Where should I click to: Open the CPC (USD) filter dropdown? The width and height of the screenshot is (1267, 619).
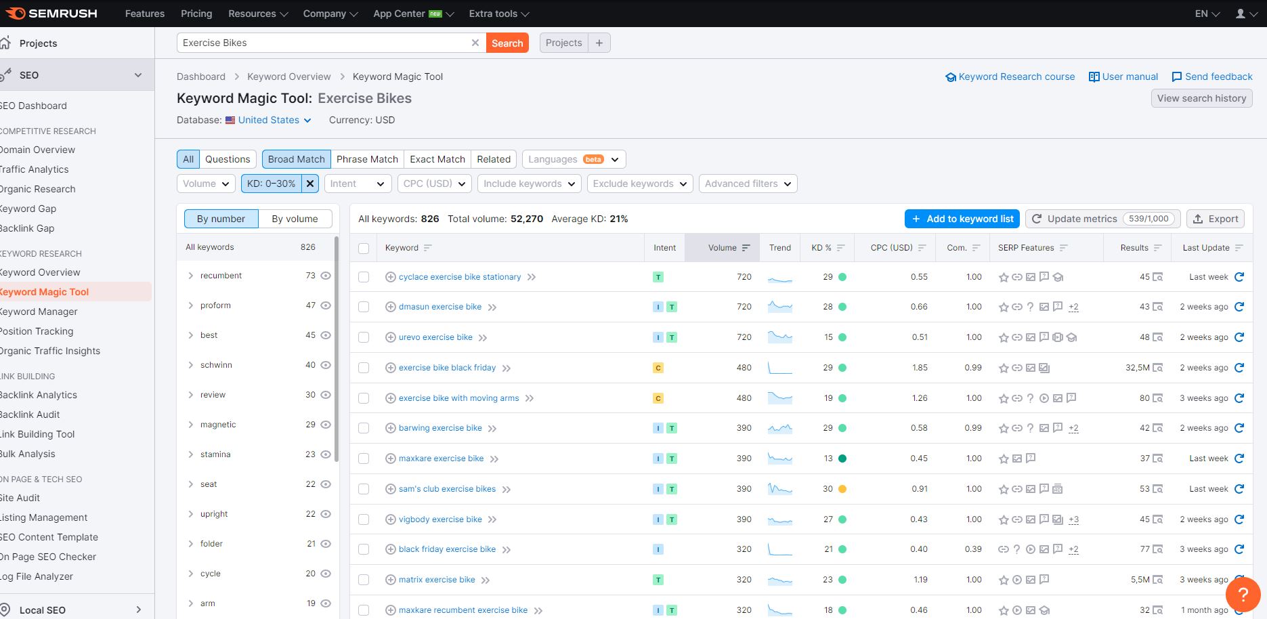pyautogui.click(x=434, y=184)
